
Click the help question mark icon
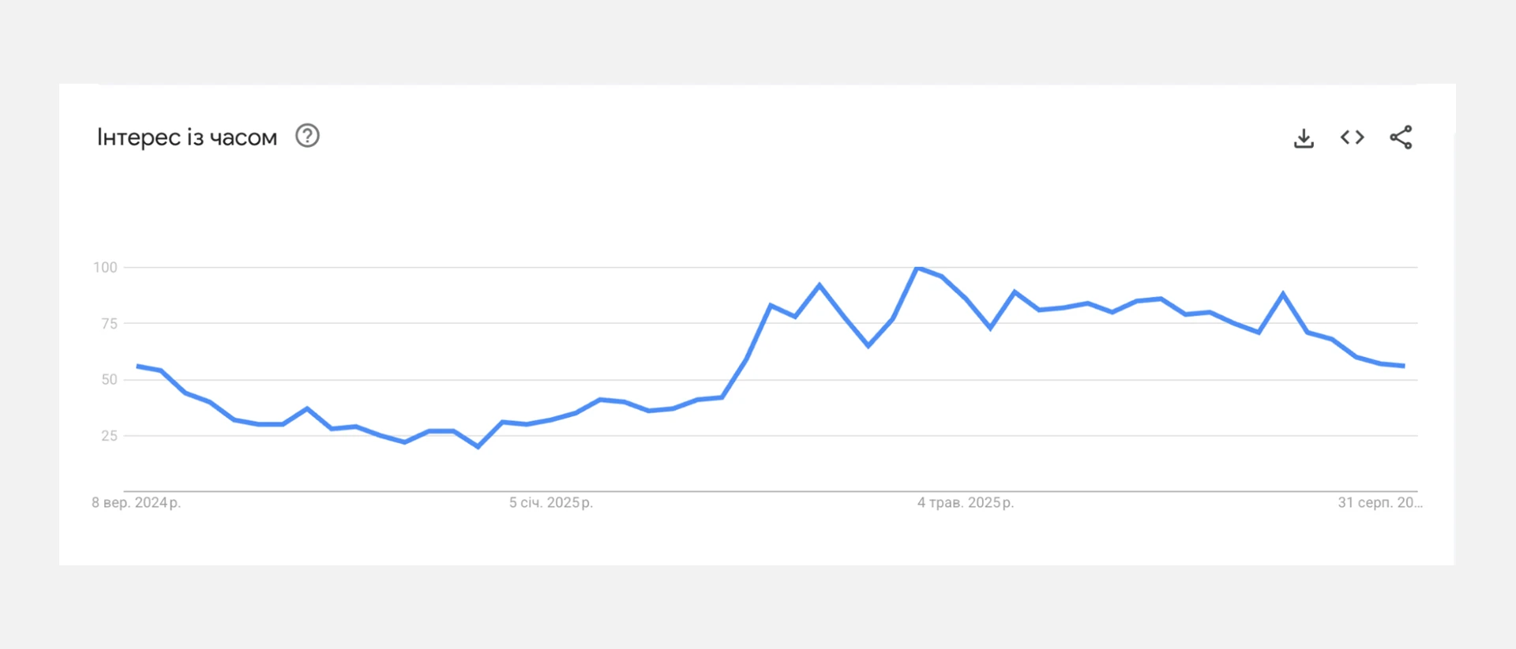307,136
